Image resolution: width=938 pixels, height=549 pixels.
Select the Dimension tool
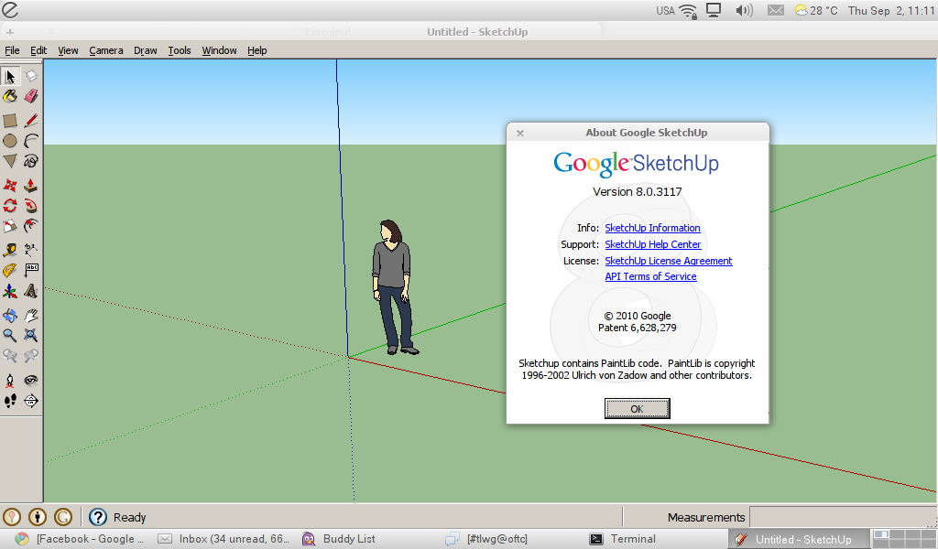pos(31,250)
